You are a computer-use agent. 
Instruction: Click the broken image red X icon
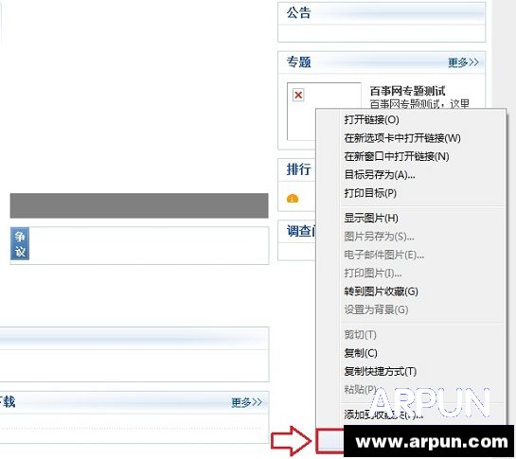point(298,95)
